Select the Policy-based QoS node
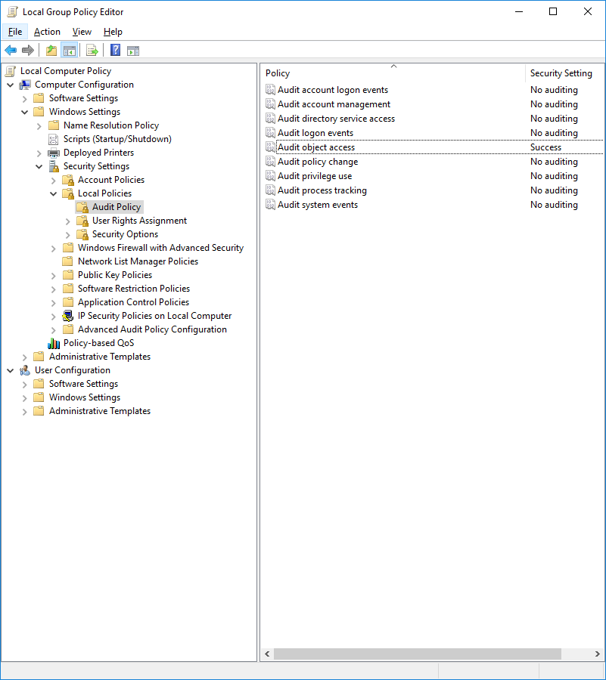This screenshot has height=680, width=606. 98,343
